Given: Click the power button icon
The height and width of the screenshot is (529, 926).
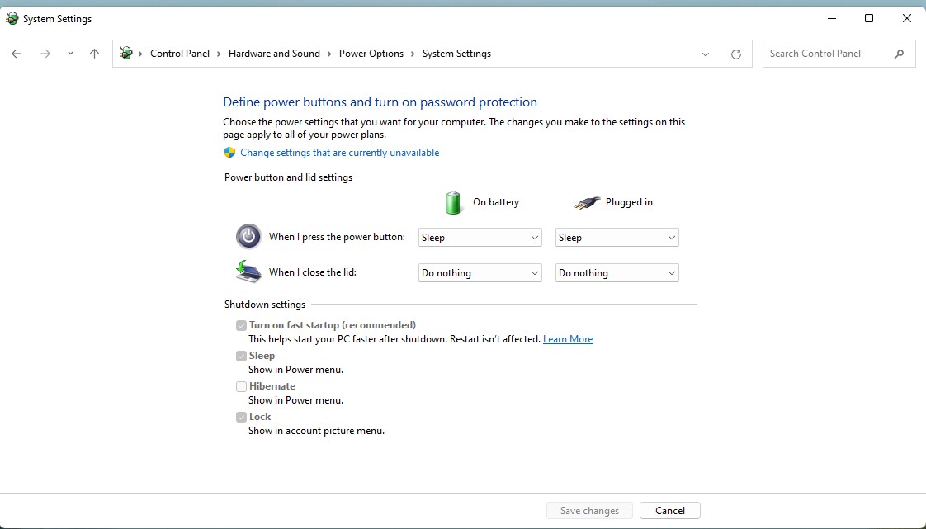Looking at the screenshot, I should click(248, 237).
